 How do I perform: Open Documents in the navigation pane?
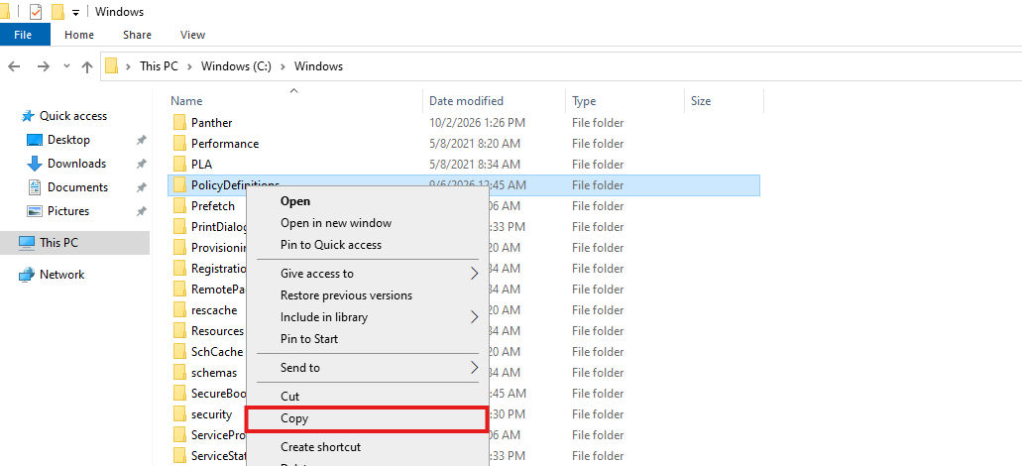[77, 187]
